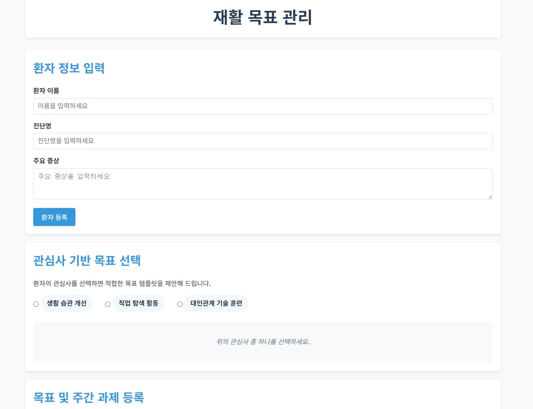Select the 대인관계 기술 훈련 radio button
The width and height of the screenshot is (533, 409).
pyautogui.click(x=180, y=304)
